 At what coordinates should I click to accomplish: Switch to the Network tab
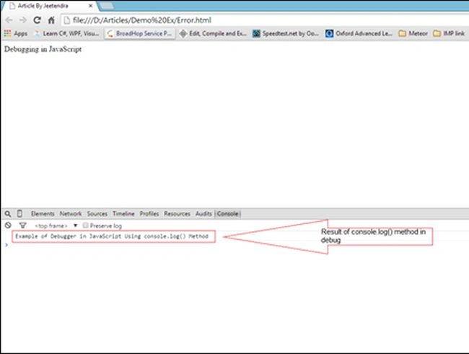pos(71,214)
